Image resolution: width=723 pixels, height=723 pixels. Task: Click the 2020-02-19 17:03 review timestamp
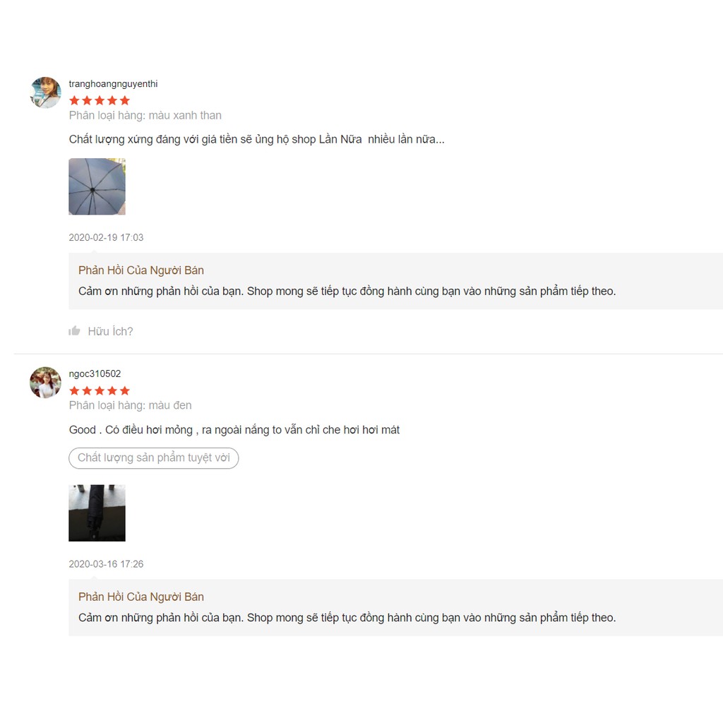coord(106,238)
